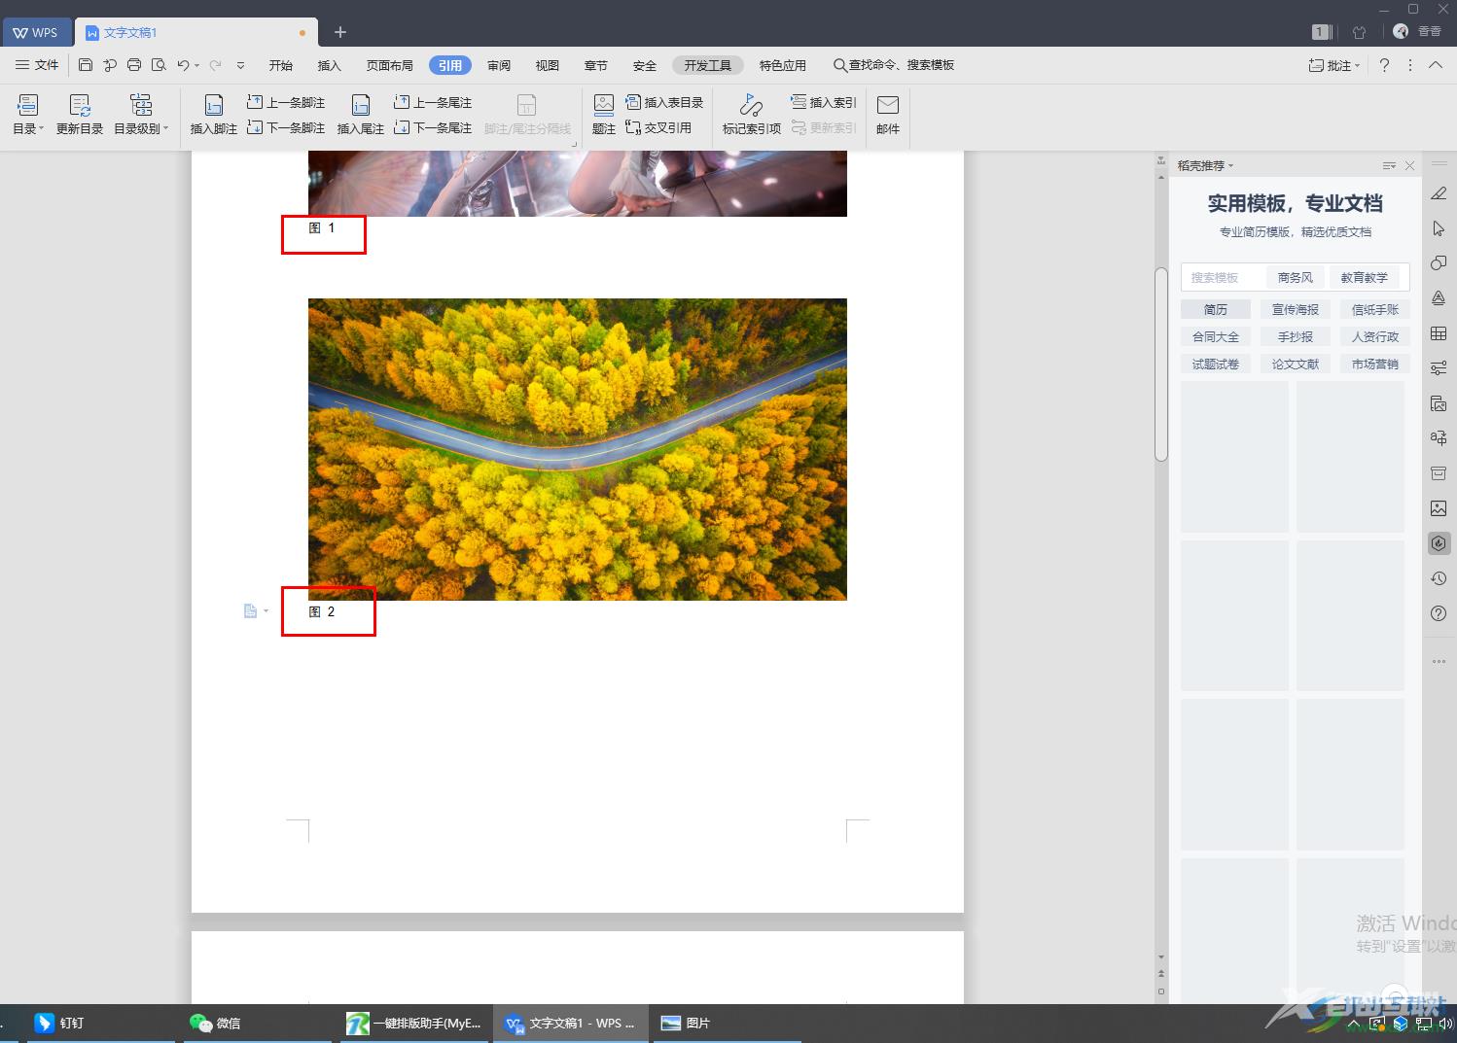1457x1043 pixels.
Task: Click the WPS home tab
Action: [x=35, y=32]
